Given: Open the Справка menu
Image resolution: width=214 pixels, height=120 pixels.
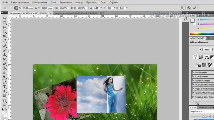Looking at the screenshot, I should point(114,2).
